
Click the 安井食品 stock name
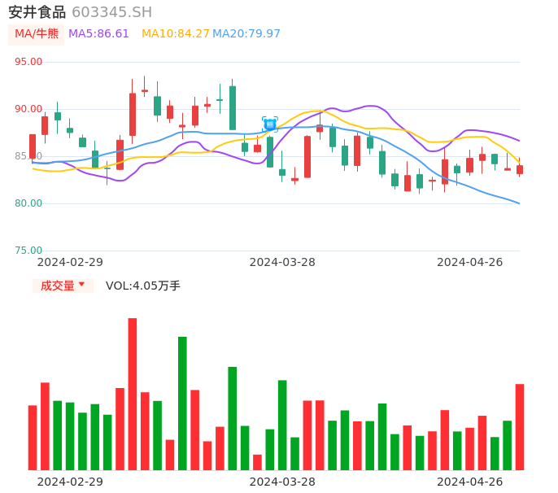pyautogui.click(x=37, y=12)
